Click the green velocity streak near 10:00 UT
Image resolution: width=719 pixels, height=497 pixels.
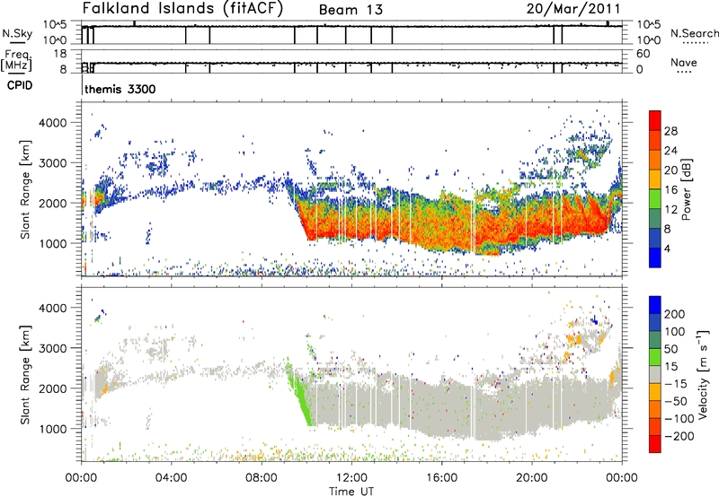(301, 396)
